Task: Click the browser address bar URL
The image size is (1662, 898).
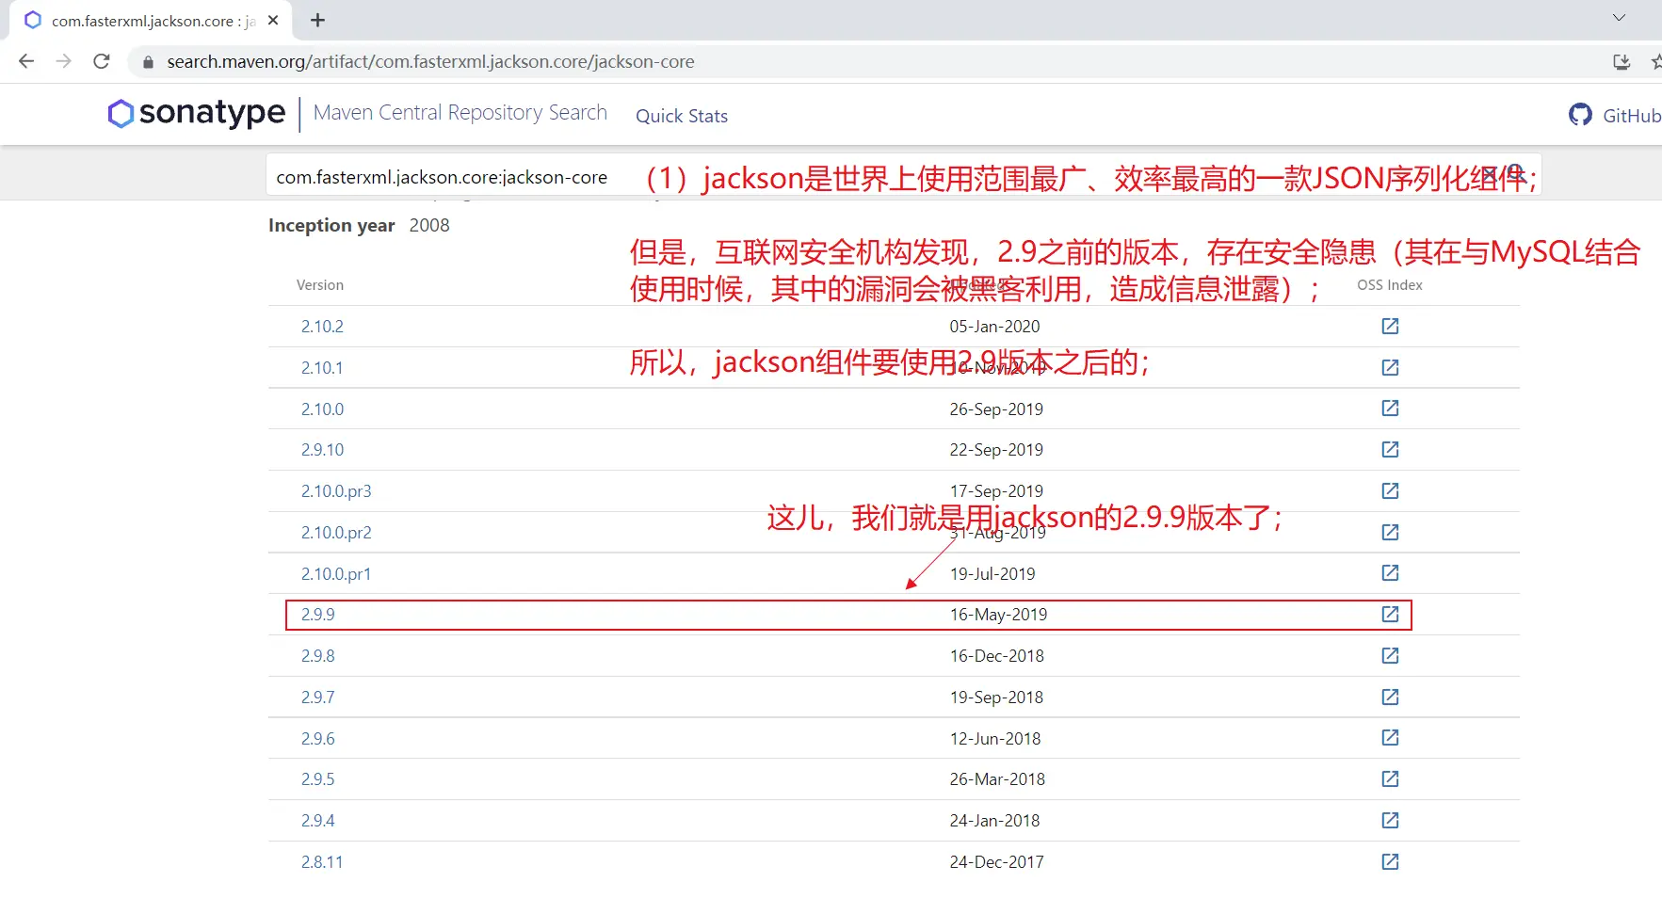Action: click(x=430, y=62)
